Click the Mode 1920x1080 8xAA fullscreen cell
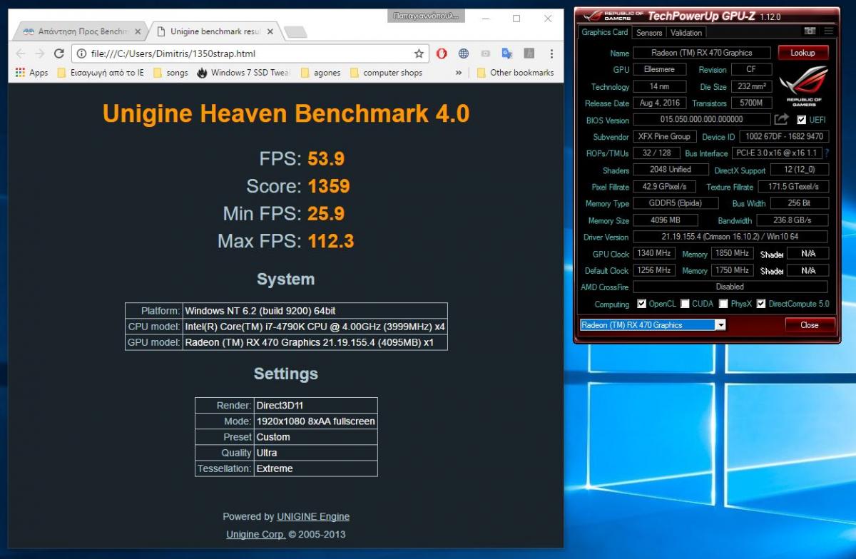The width and height of the screenshot is (856, 559). pos(315,421)
